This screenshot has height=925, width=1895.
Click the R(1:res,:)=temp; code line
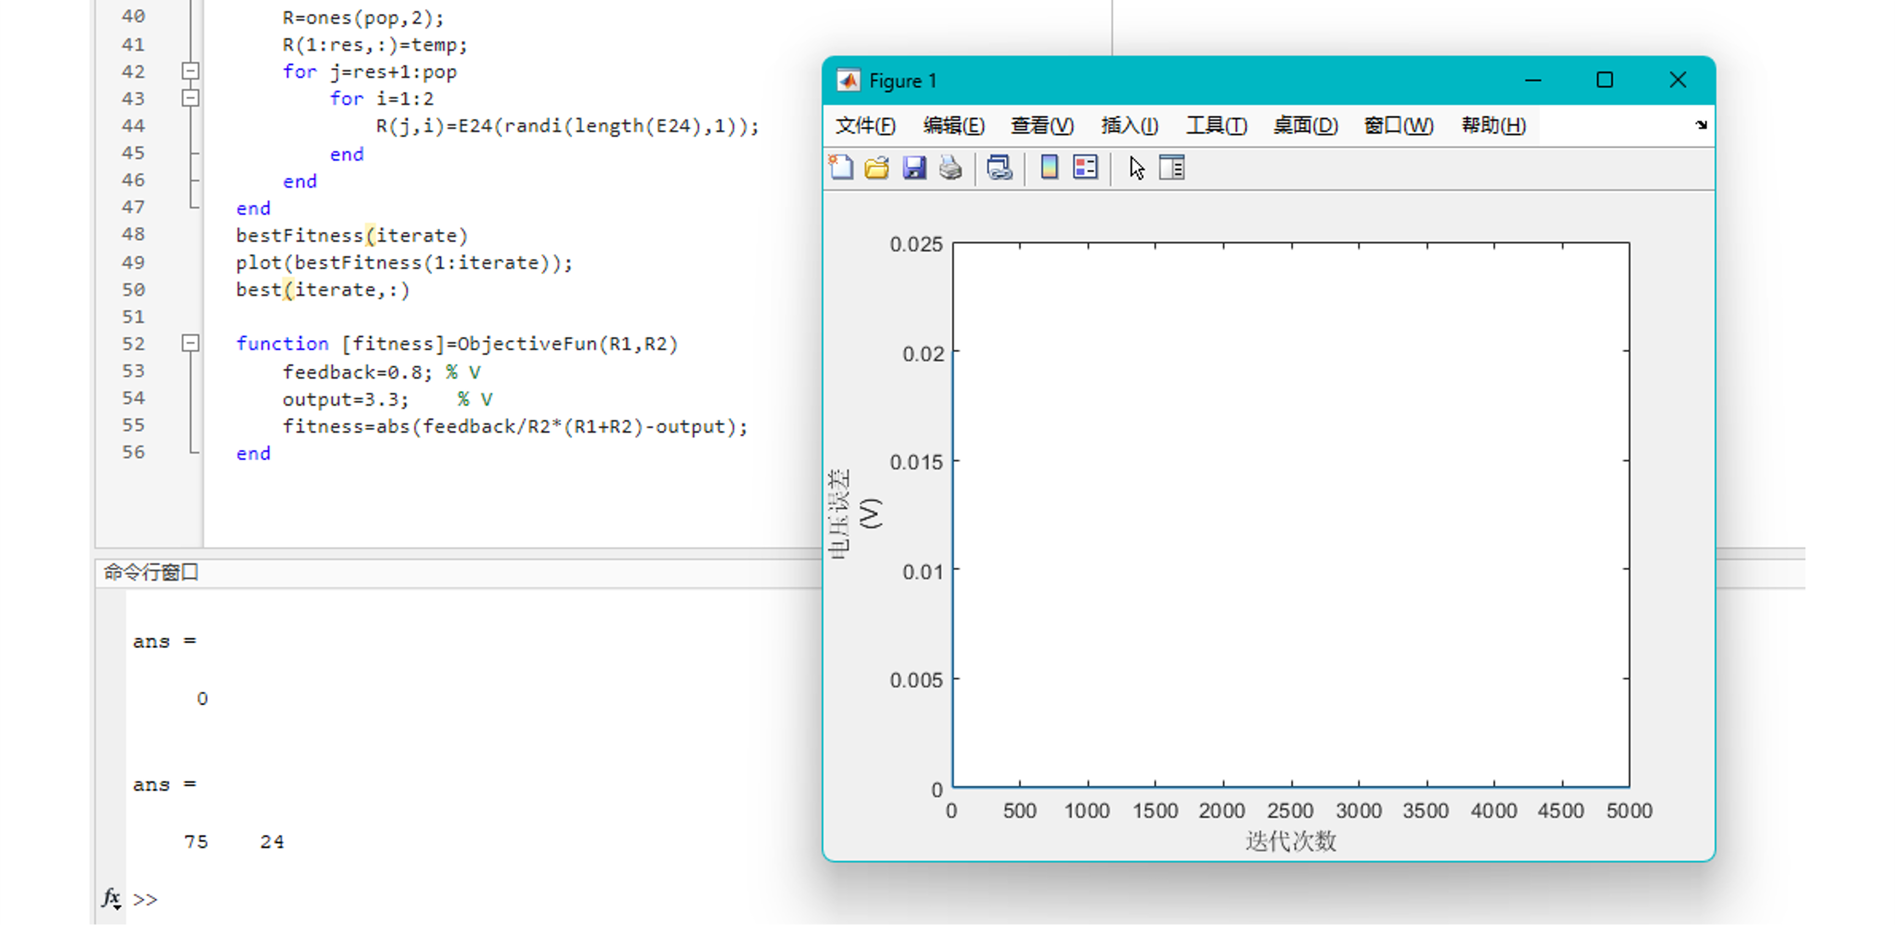click(375, 45)
